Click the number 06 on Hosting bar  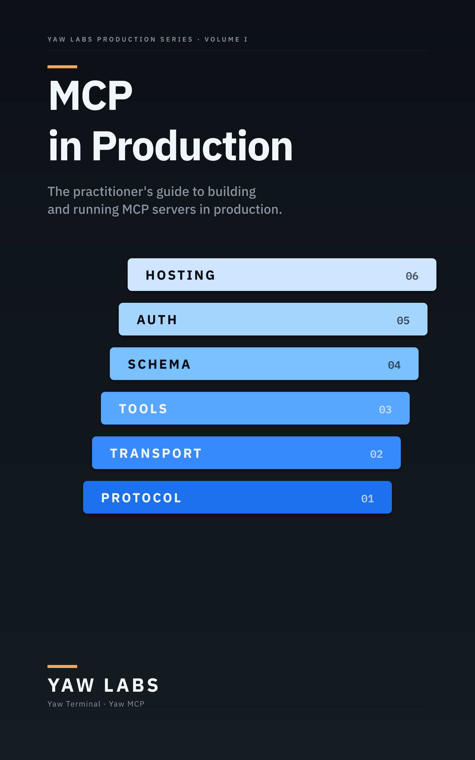(x=412, y=276)
